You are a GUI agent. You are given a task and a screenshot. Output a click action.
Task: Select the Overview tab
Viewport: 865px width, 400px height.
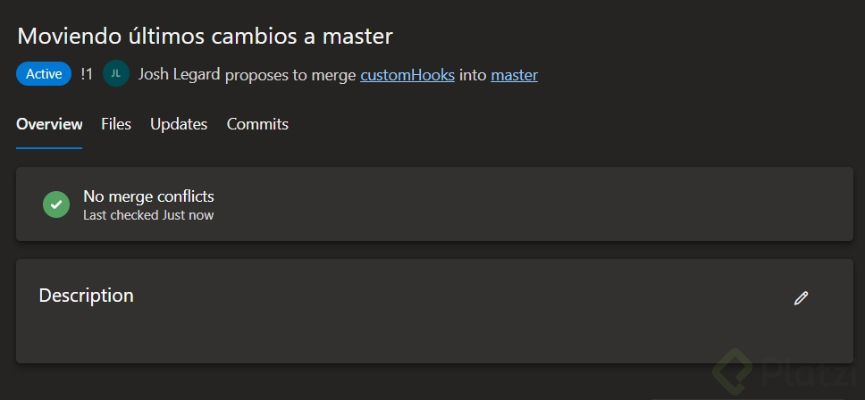tap(49, 124)
